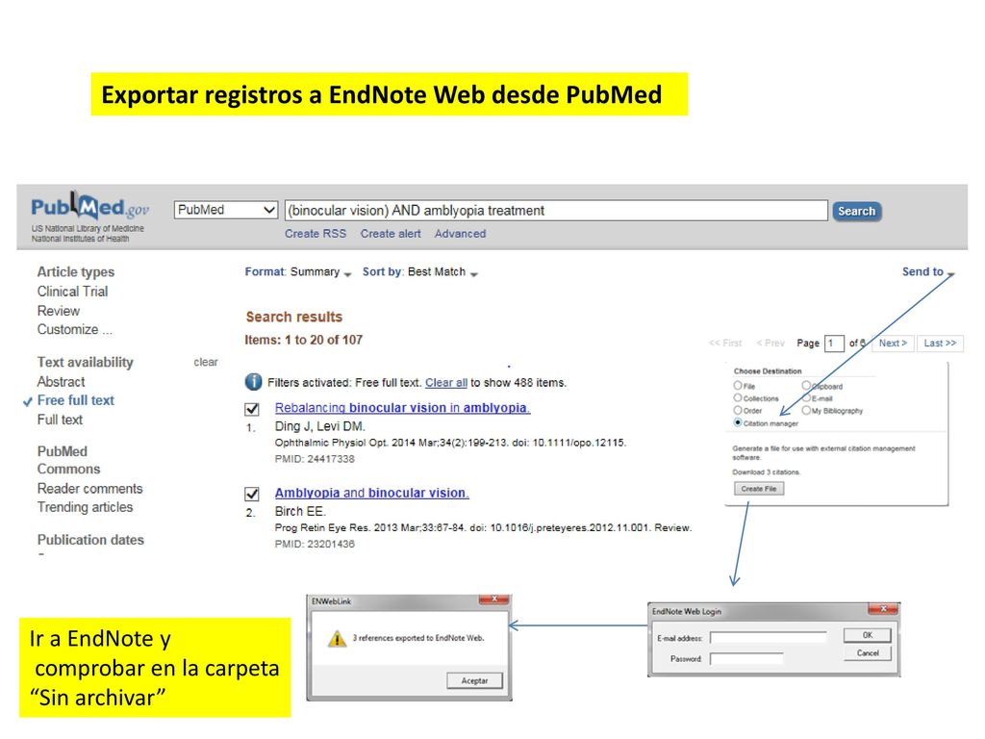Screen dimensions: 985x739
Task: Select the Reader comments filter
Action: 89,489
